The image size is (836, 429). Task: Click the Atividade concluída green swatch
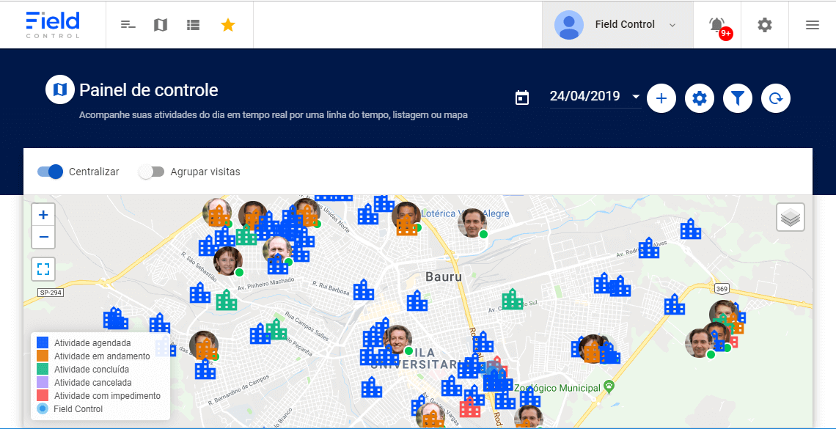(43, 369)
